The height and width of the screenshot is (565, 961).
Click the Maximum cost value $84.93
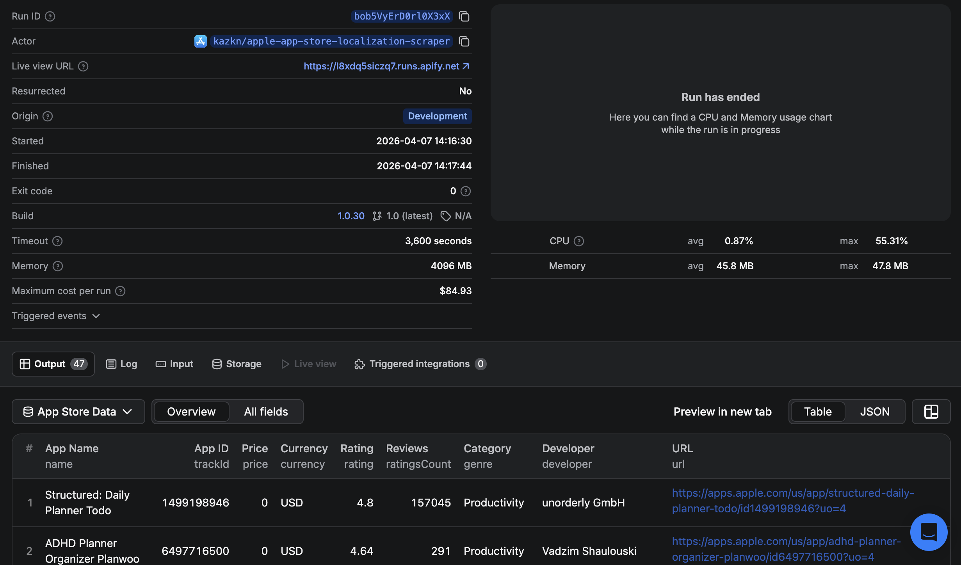(x=456, y=291)
